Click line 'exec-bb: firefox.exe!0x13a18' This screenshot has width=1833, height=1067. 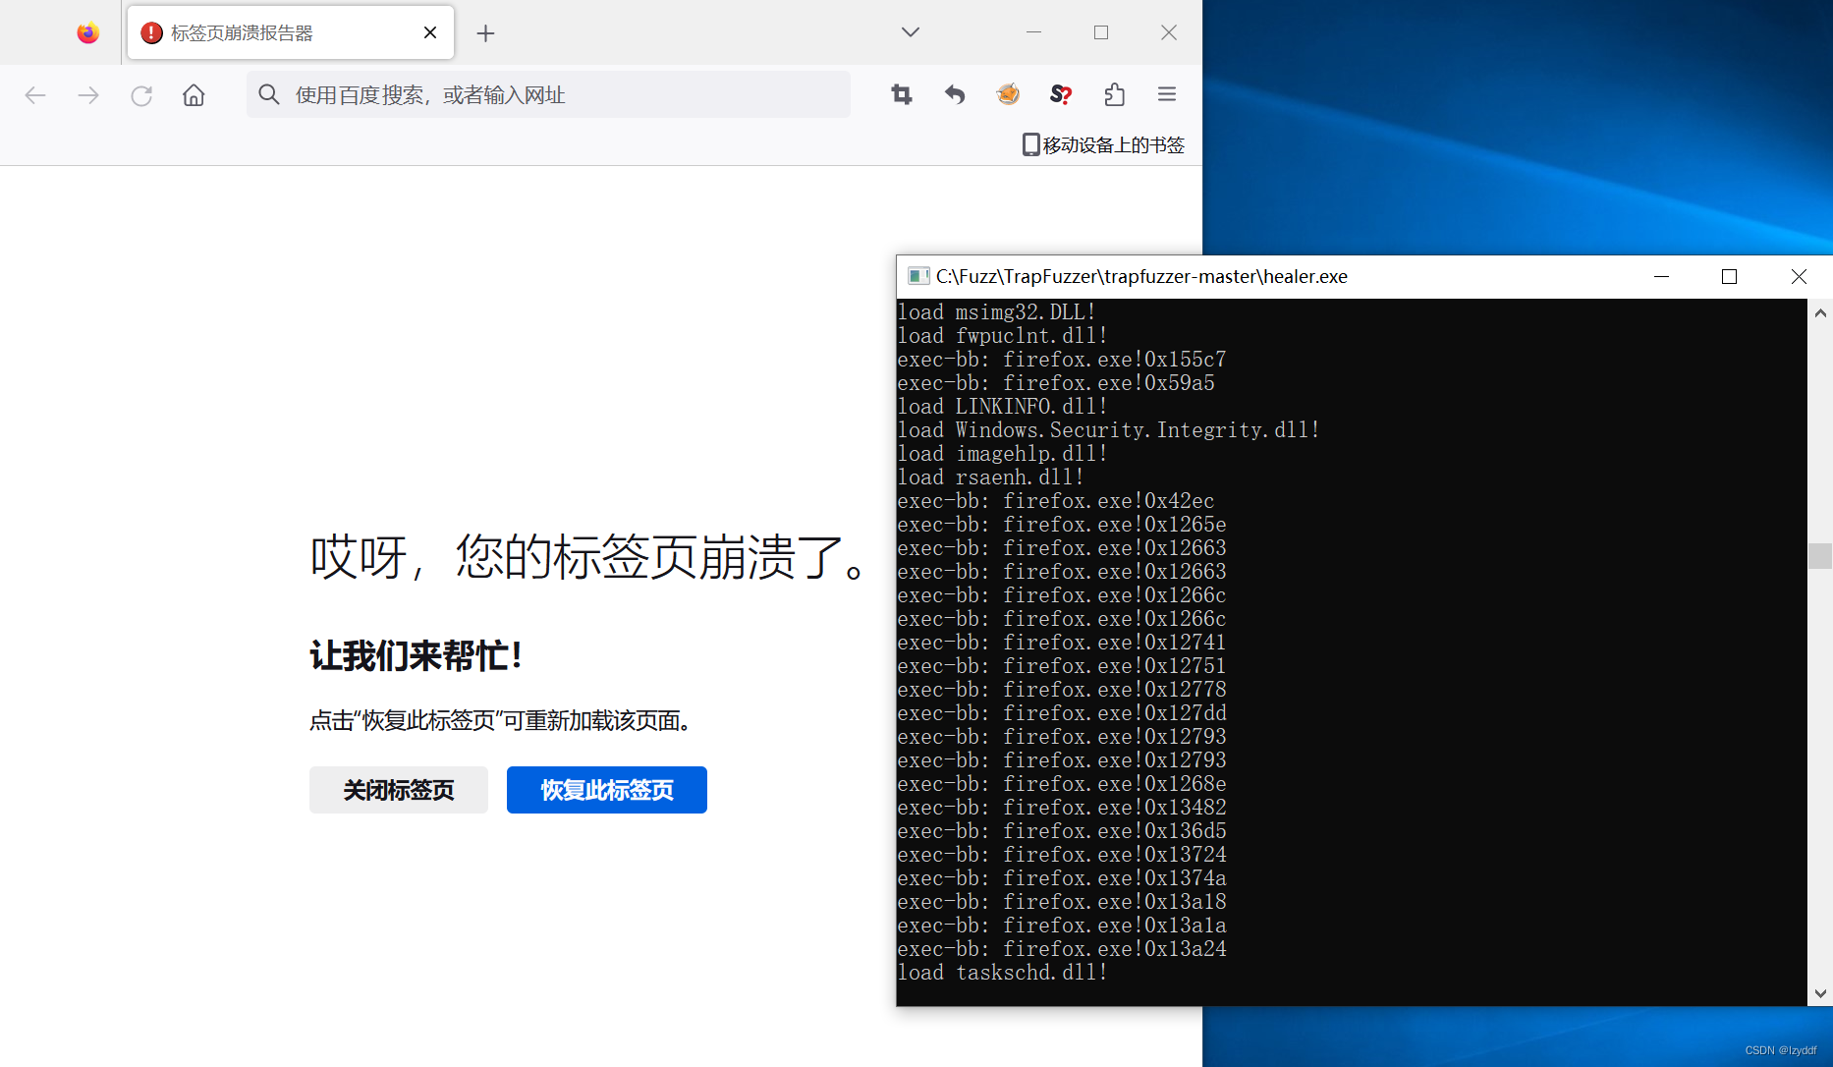point(1062,902)
